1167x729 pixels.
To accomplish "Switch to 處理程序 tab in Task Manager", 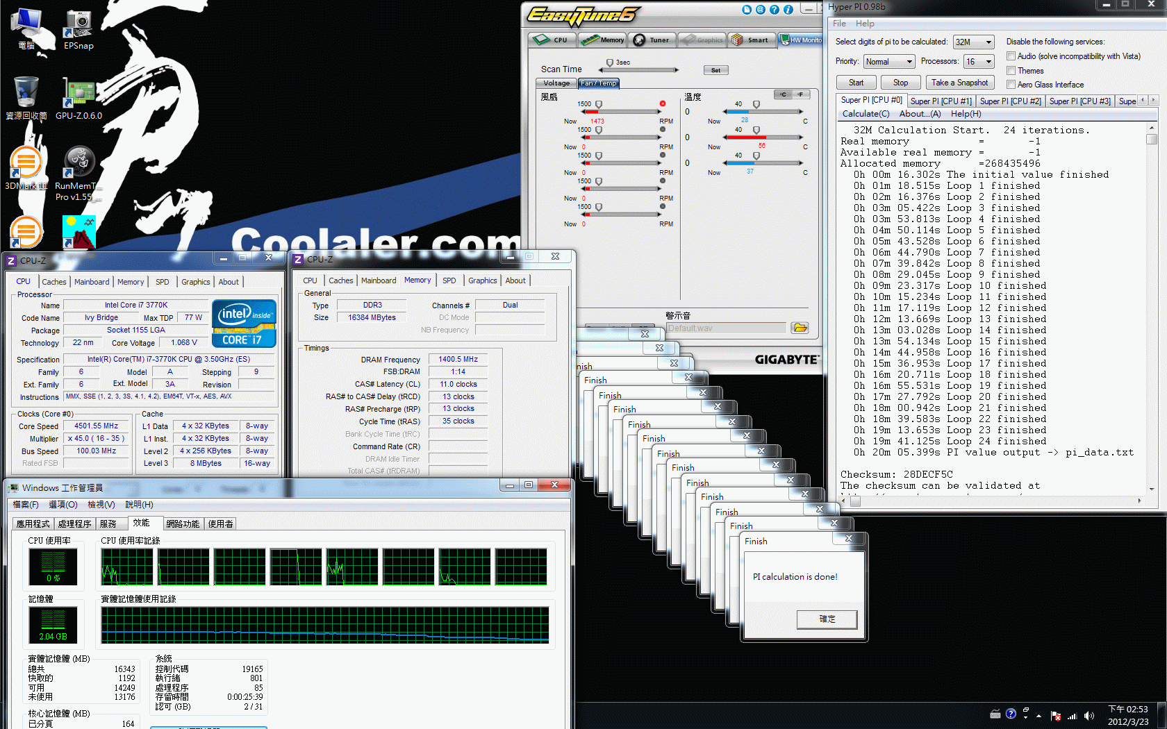I will tap(74, 523).
